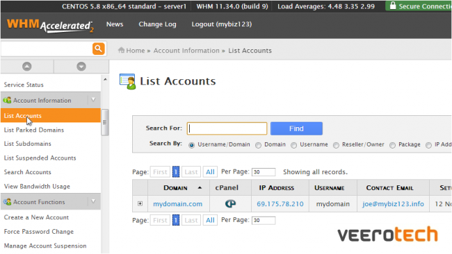This screenshot has width=452, height=254.
Task: Select Domain search-by radio button
Action: [258, 145]
